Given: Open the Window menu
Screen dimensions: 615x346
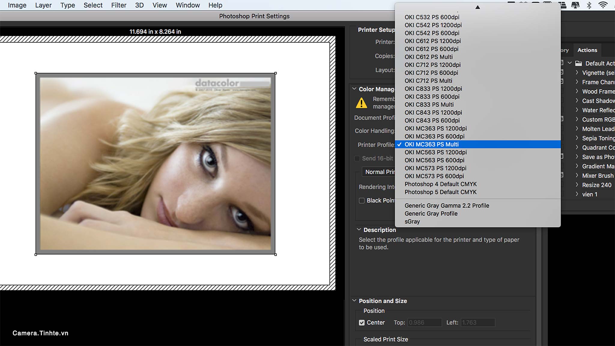Looking at the screenshot, I should [x=188, y=5].
